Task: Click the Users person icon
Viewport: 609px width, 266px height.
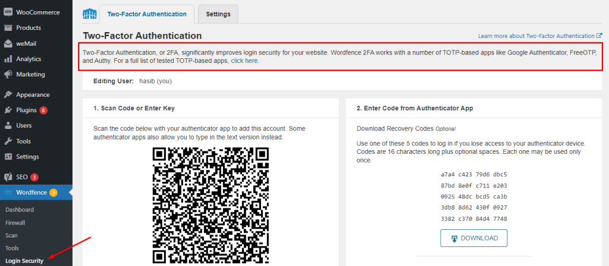Action: (x=8, y=125)
